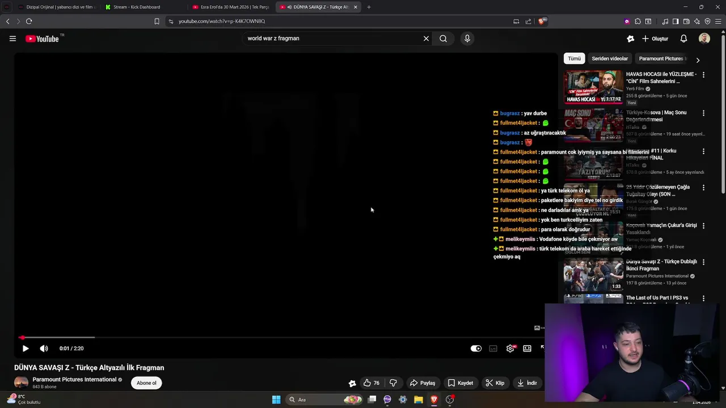Open HAVAS HOCASI video thumbnail

point(593,87)
